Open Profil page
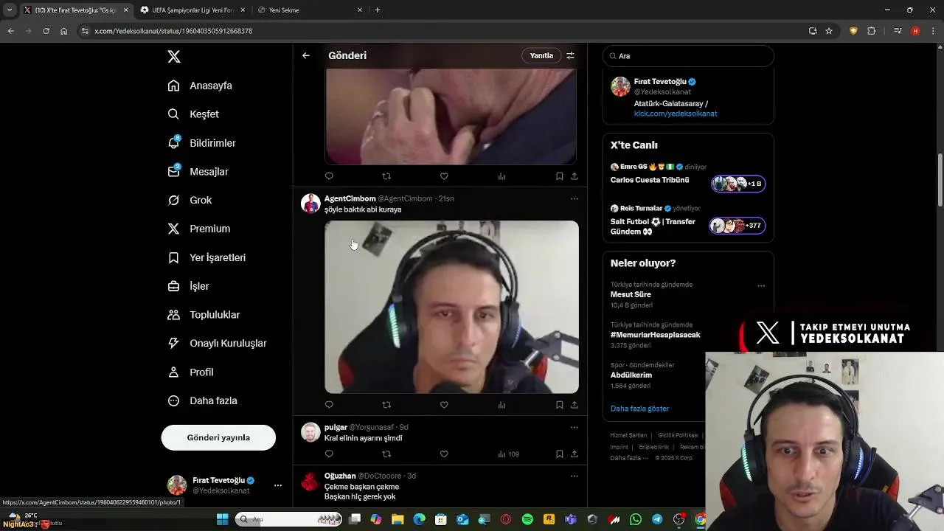 coord(190,372)
